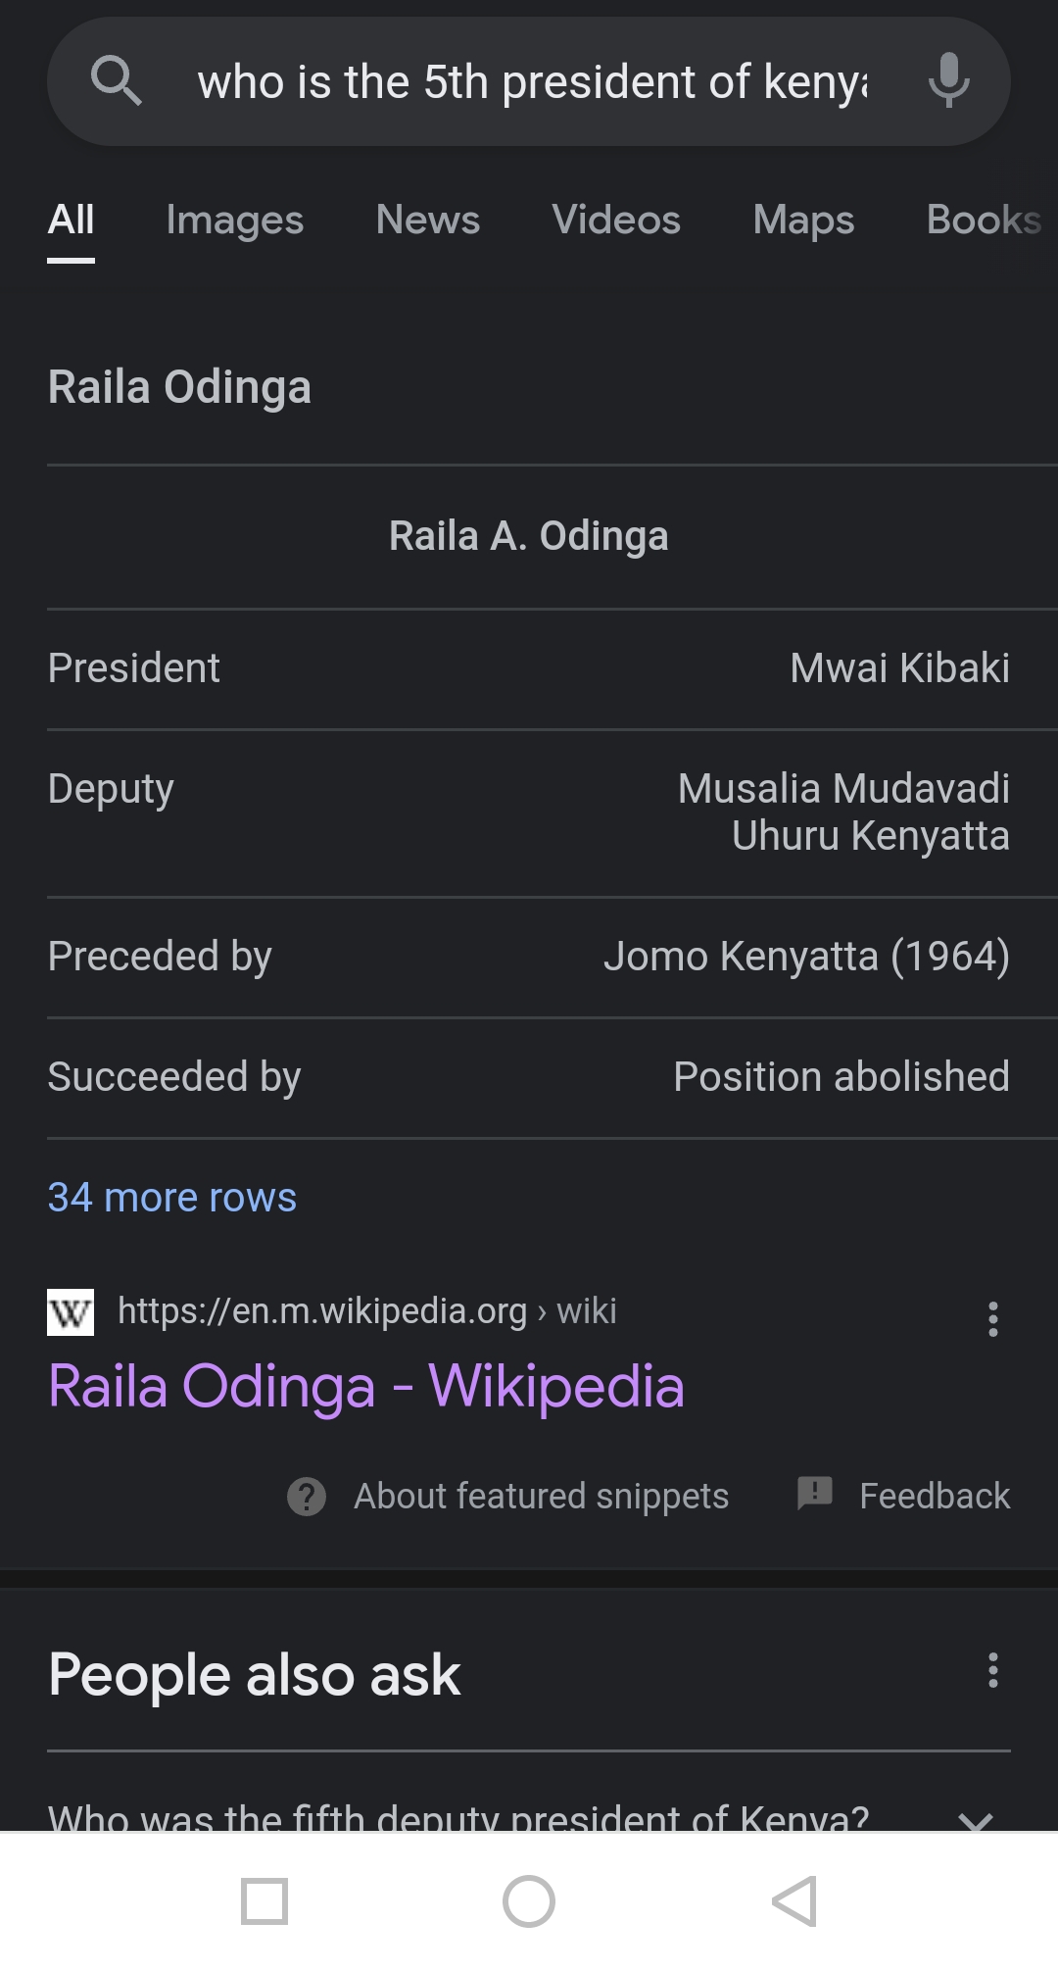
Task: Open About featured snippets
Action: tap(541, 1497)
